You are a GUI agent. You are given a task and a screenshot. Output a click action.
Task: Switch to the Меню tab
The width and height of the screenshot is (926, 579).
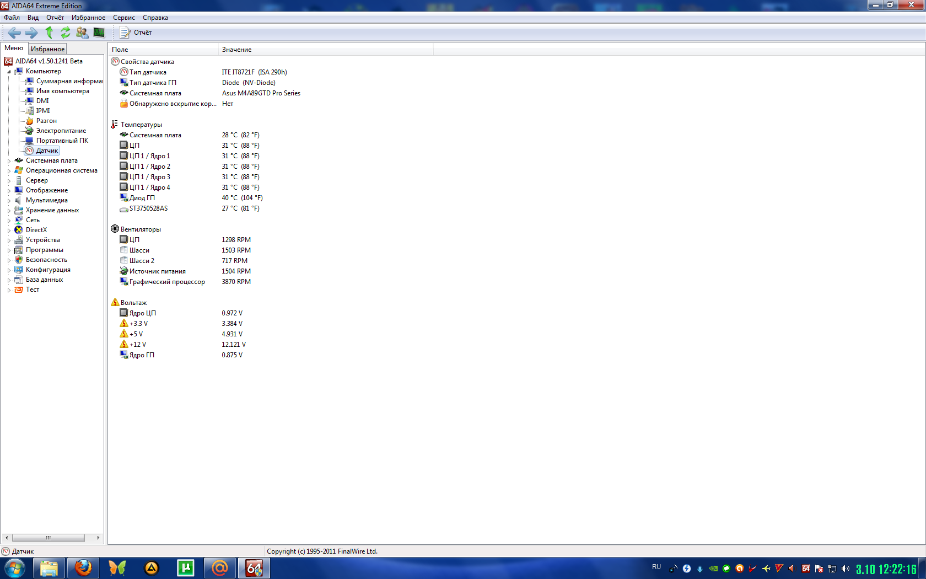[14, 48]
